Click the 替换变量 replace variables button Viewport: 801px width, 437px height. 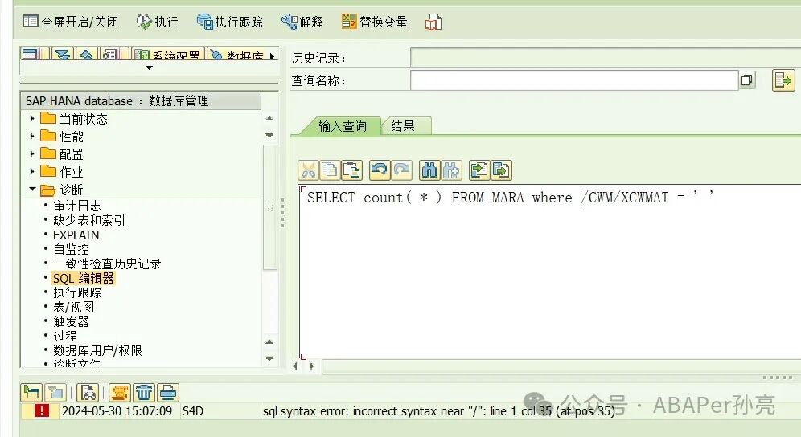tap(375, 22)
